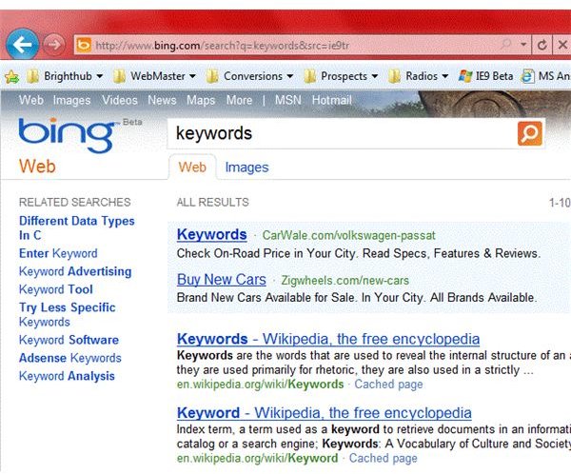Select Images in Bing top navigation

tap(71, 100)
